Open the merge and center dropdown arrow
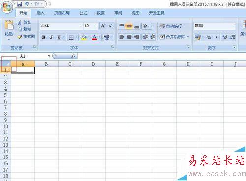The width and height of the screenshot is (246, 181). tap(188, 37)
